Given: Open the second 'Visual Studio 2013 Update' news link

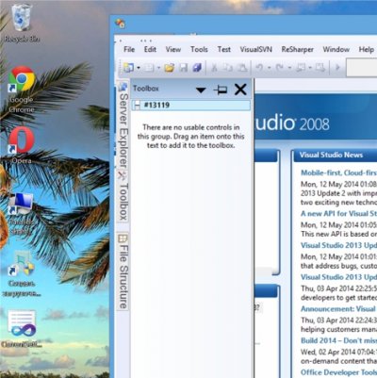Looking at the screenshot, I should pos(338,277).
